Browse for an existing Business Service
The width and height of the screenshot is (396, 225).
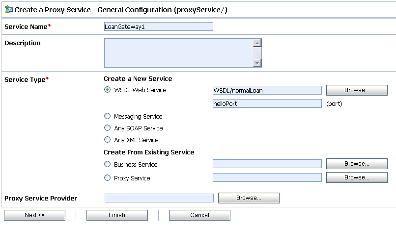(x=357, y=164)
